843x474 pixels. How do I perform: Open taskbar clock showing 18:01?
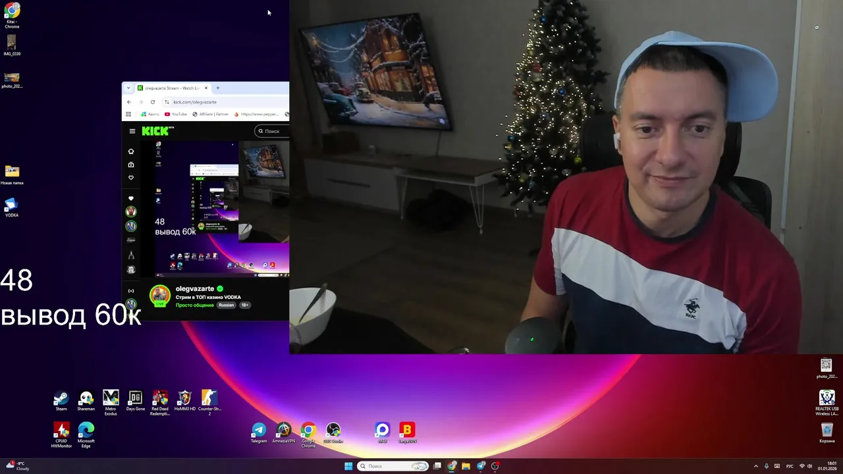coord(829,466)
